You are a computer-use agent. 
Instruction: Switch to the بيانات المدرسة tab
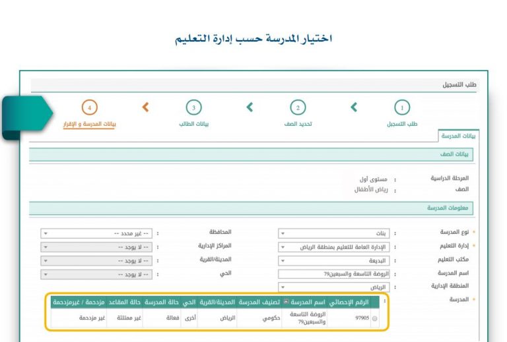pyautogui.click(x=459, y=135)
